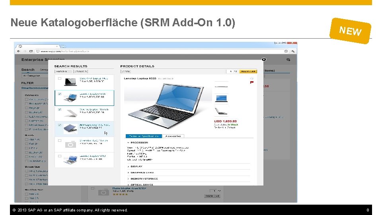Check the last Lanolap Laptop result checkbox

pyautogui.click(x=60, y=156)
